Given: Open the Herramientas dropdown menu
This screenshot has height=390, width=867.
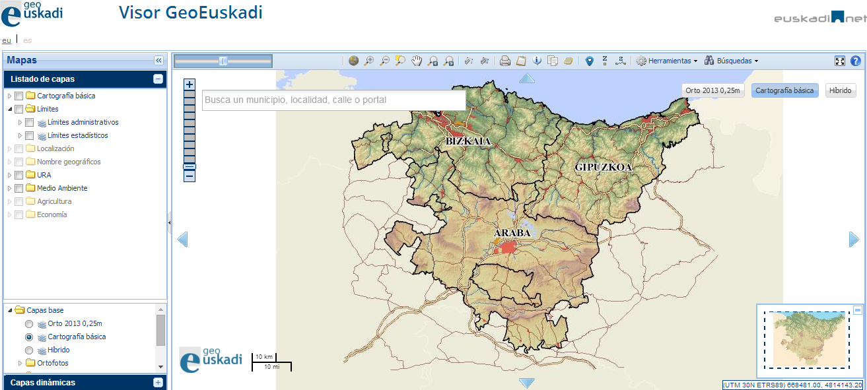Looking at the screenshot, I should [666, 61].
